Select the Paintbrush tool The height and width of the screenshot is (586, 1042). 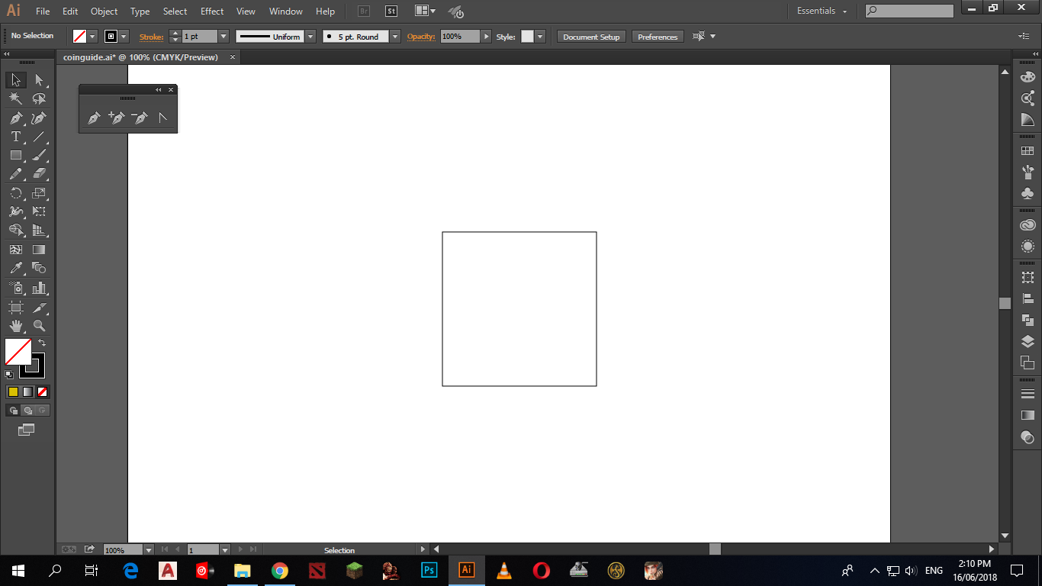pos(39,155)
